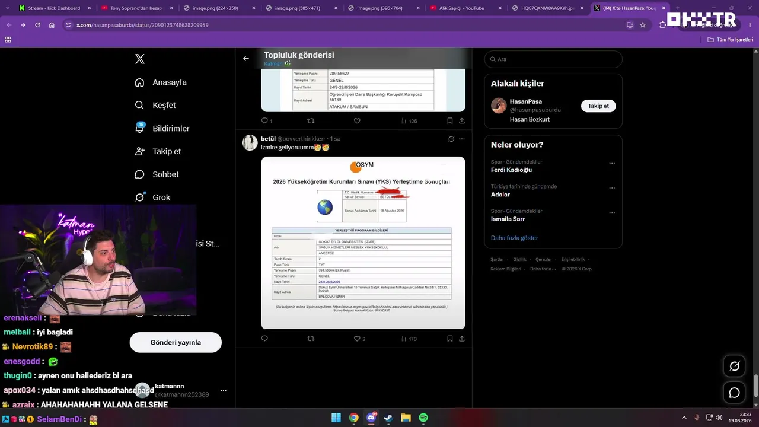The height and width of the screenshot is (427, 759).
Task: Repost betül's post
Action: pos(311,339)
